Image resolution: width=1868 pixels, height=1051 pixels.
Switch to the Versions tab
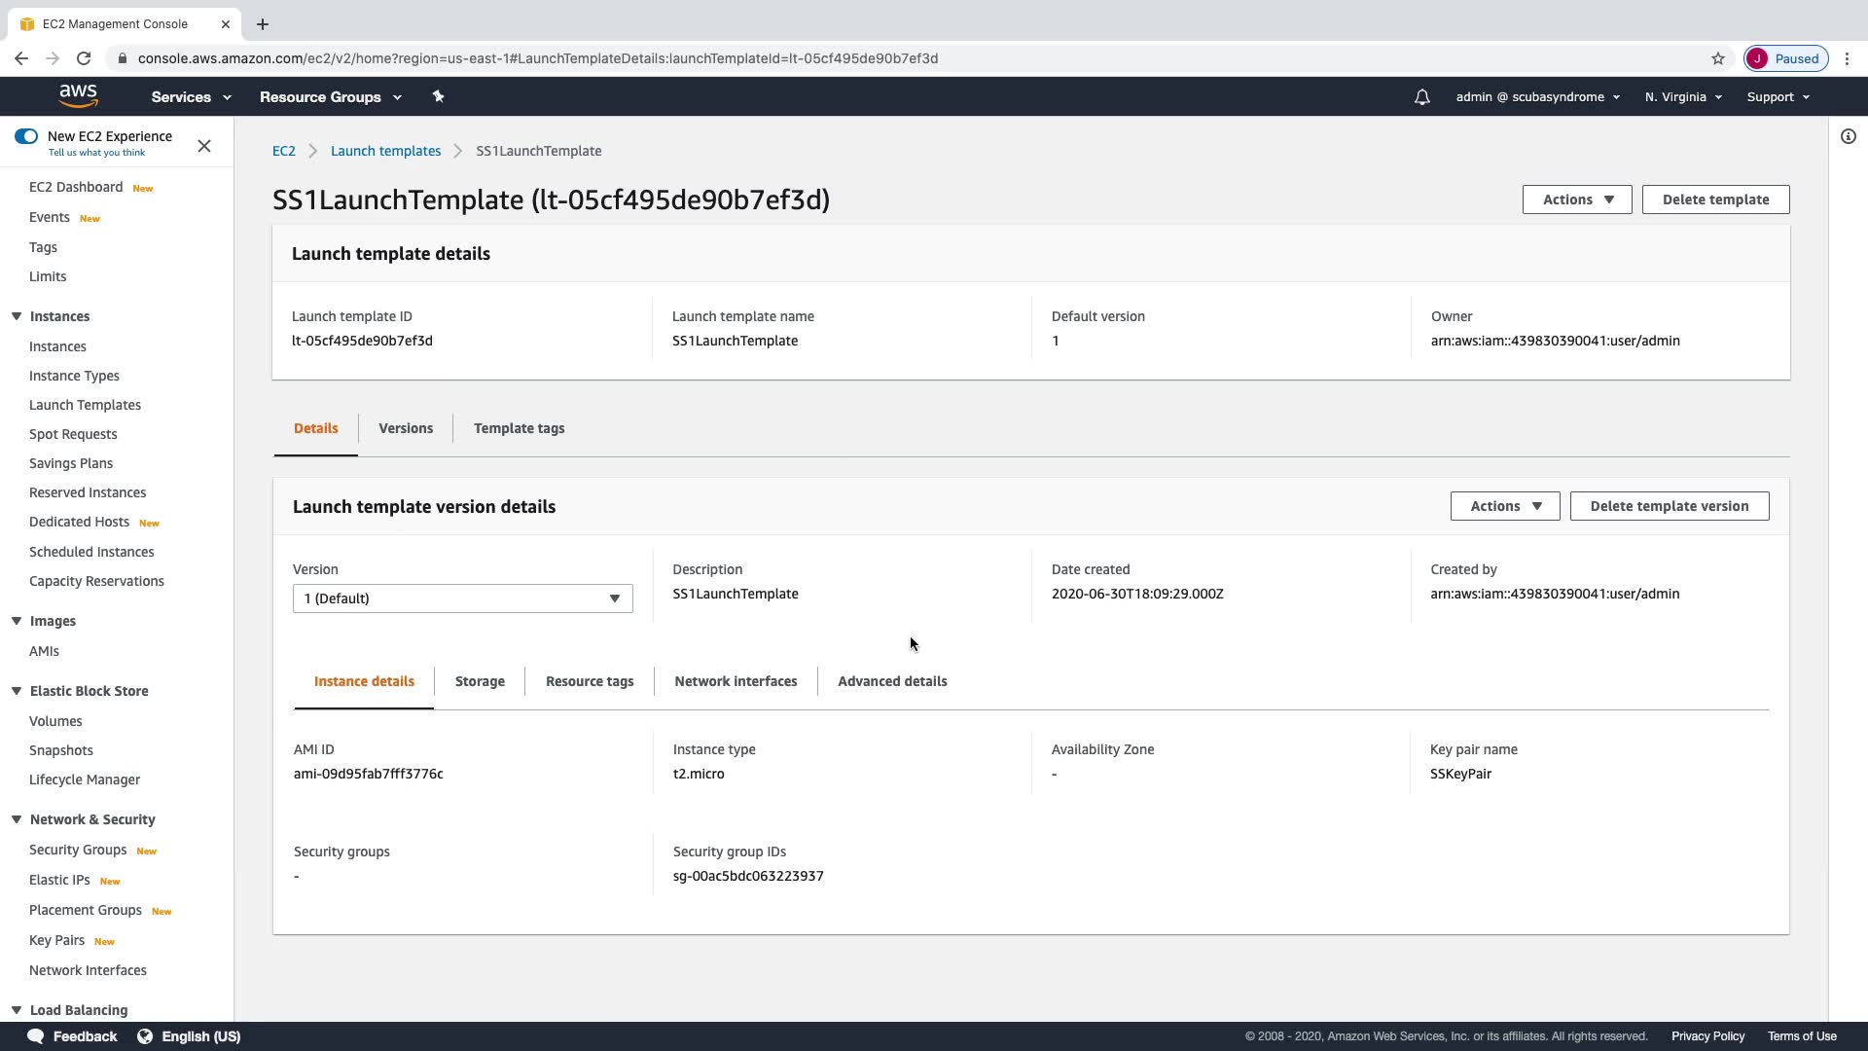405,428
